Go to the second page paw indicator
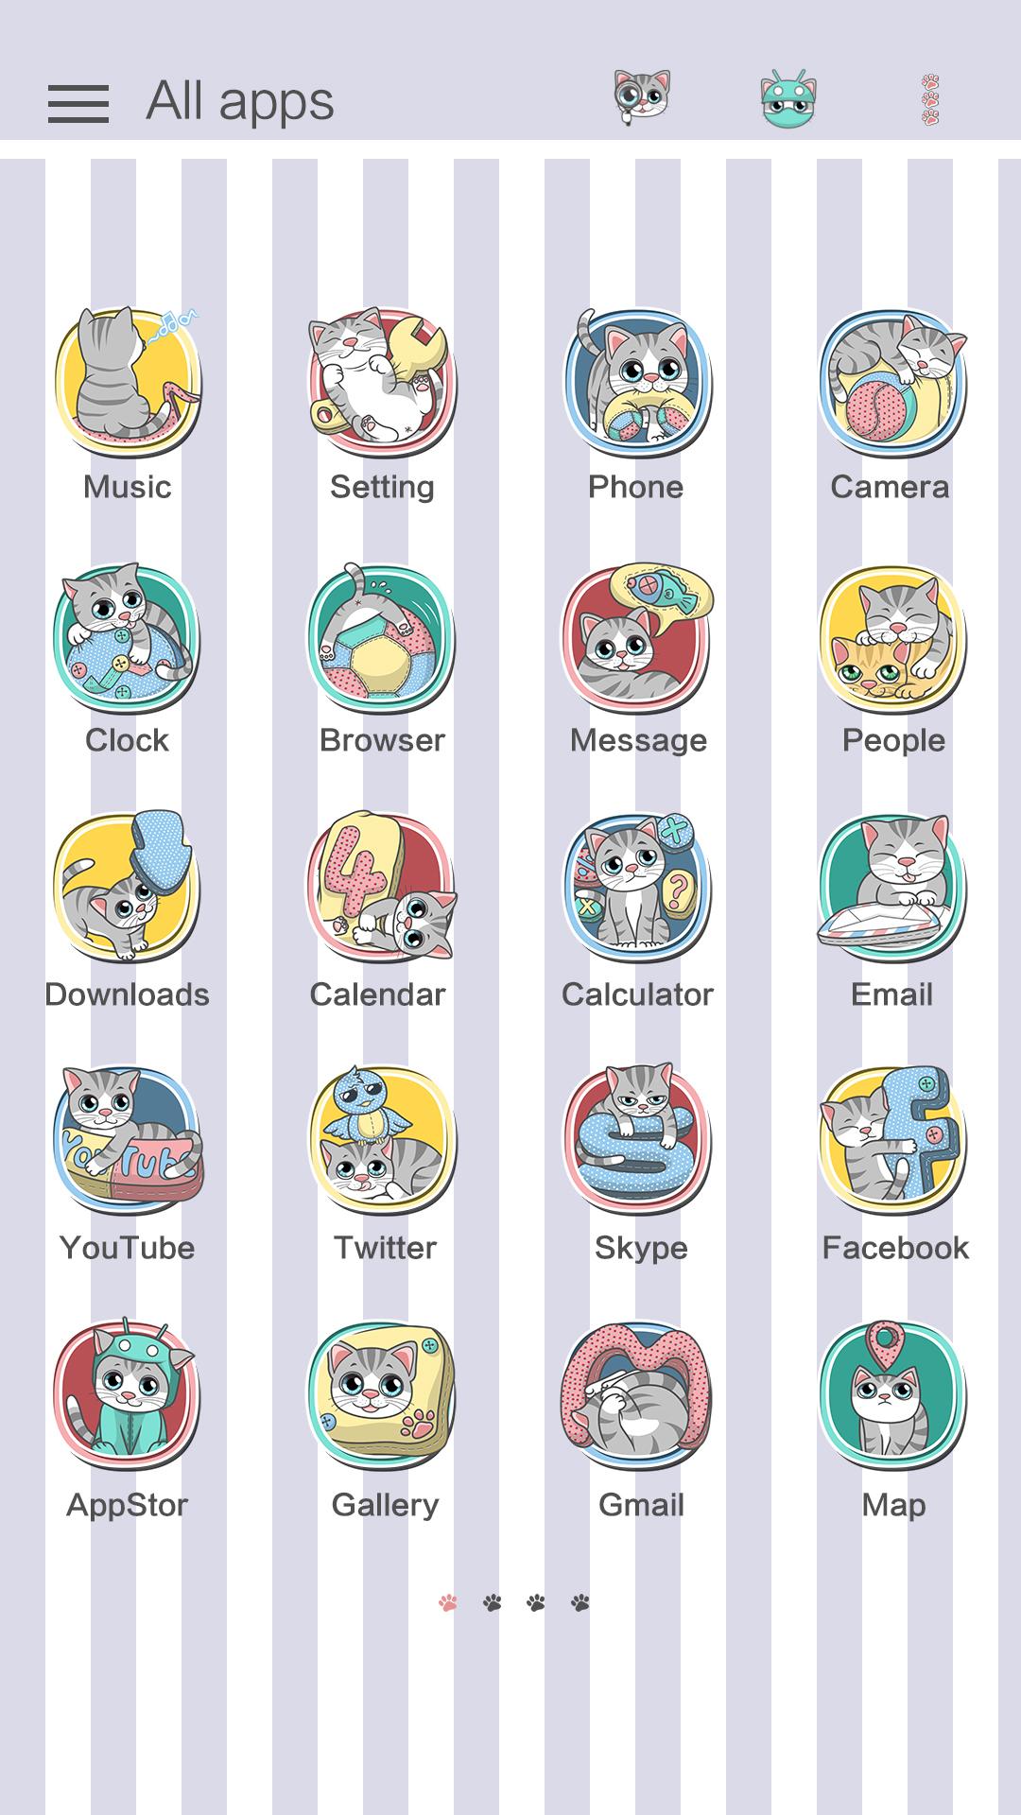Viewport: 1021px width, 1815px height. [x=493, y=1602]
